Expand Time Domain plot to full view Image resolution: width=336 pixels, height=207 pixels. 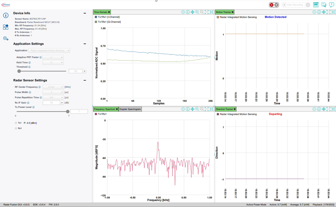(207, 12)
